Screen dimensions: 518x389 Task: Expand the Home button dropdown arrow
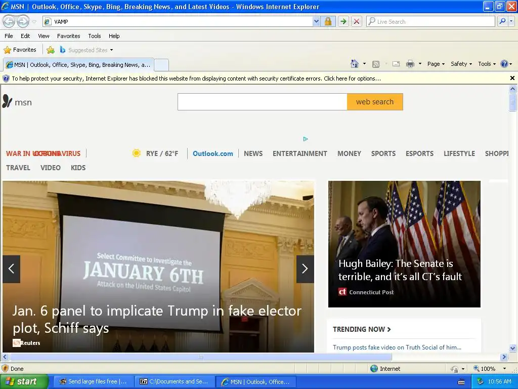click(364, 64)
